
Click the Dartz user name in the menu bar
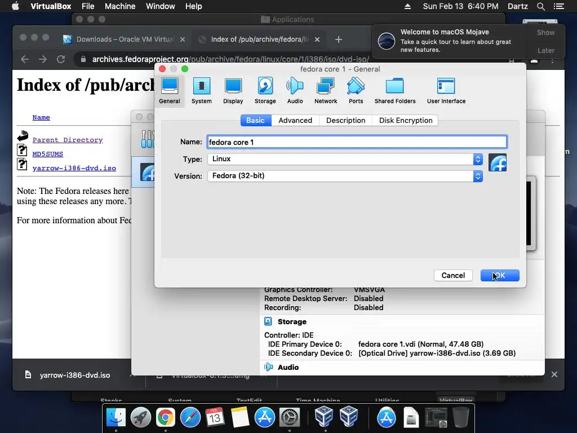pos(517,6)
